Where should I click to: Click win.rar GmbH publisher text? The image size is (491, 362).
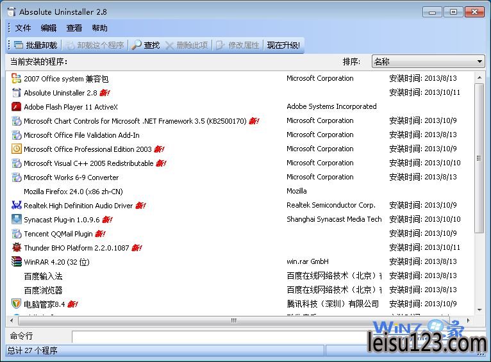pos(308,261)
